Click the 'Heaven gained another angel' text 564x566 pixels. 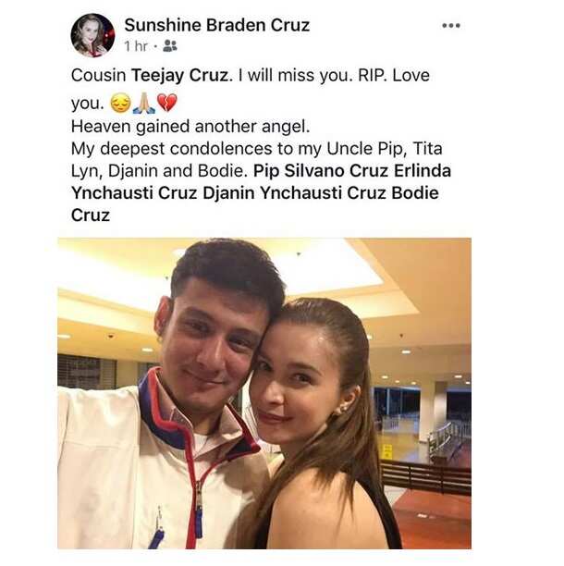[x=190, y=127]
